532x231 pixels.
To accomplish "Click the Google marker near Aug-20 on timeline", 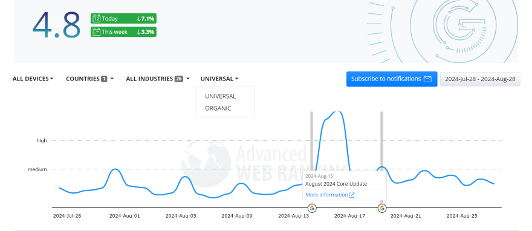I will (382, 208).
